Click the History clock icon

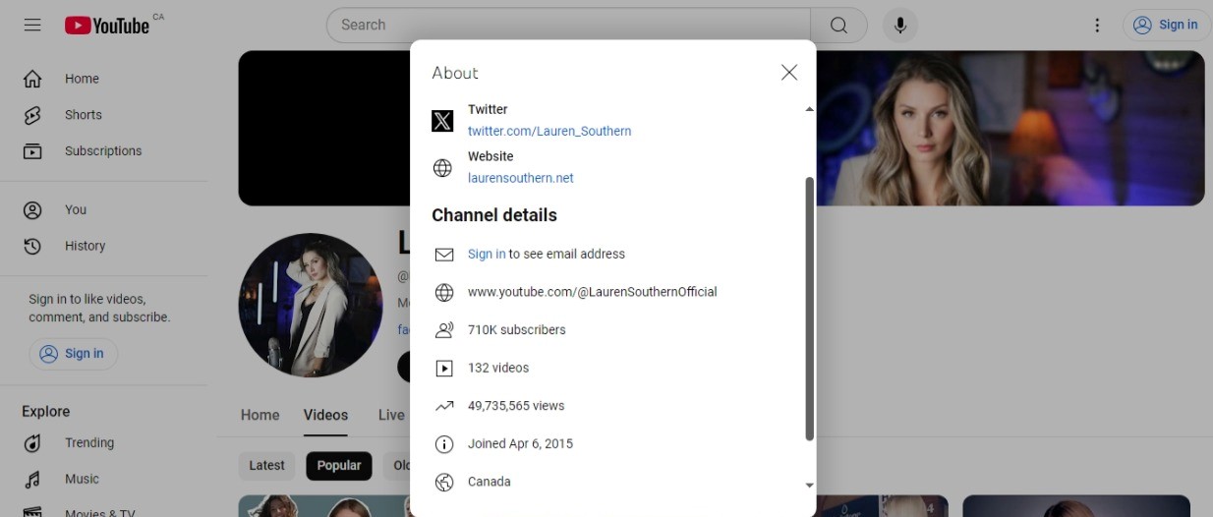(x=32, y=246)
